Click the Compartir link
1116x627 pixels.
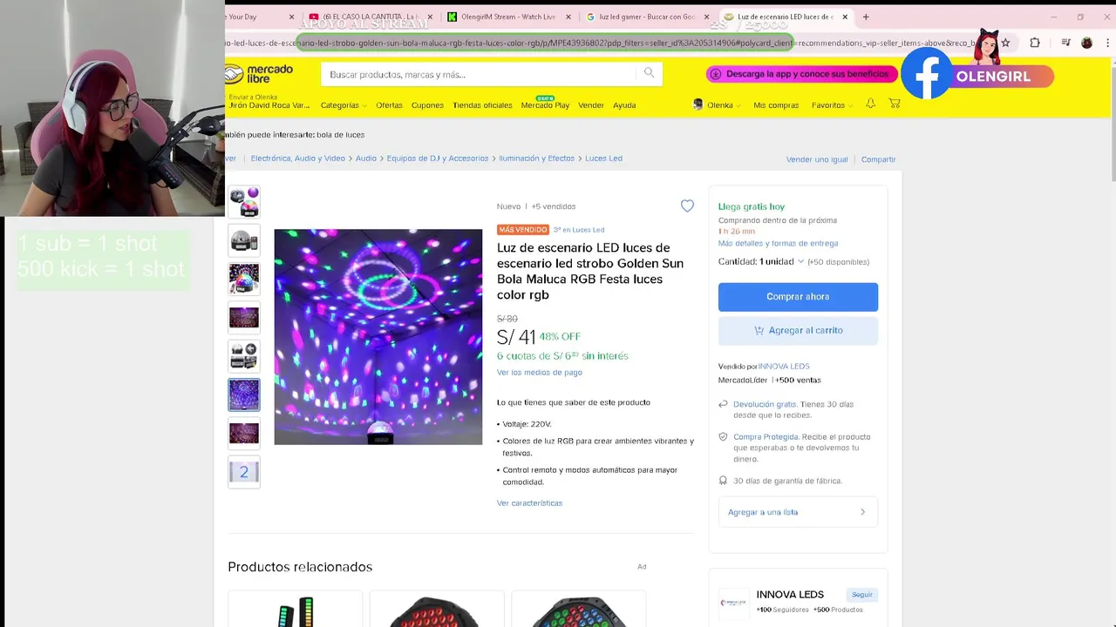point(878,159)
